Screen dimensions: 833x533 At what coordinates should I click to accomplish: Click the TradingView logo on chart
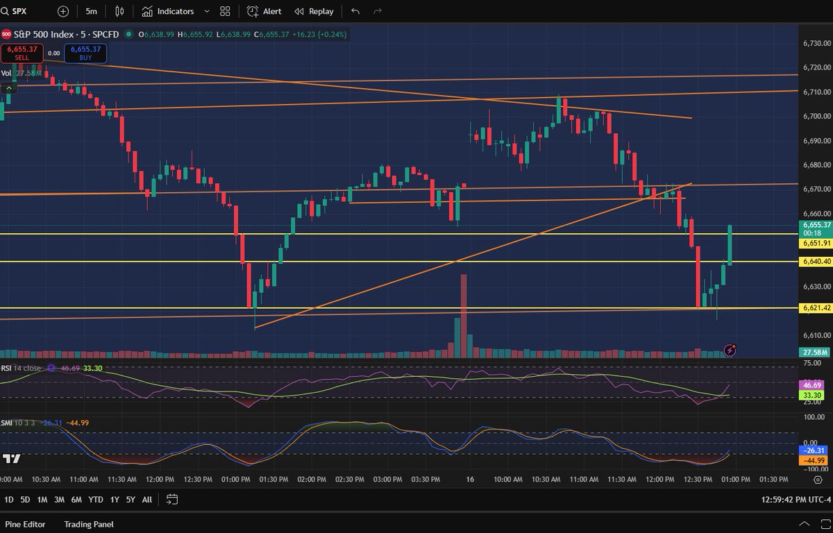click(x=10, y=459)
